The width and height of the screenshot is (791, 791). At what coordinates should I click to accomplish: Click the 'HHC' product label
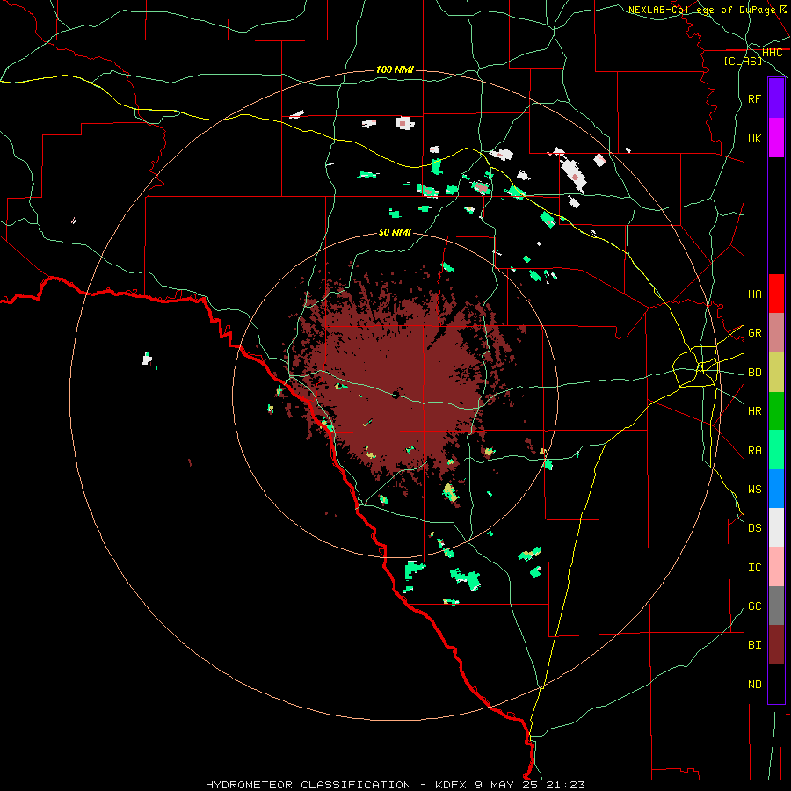pyautogui.click(x=772, y=53)
